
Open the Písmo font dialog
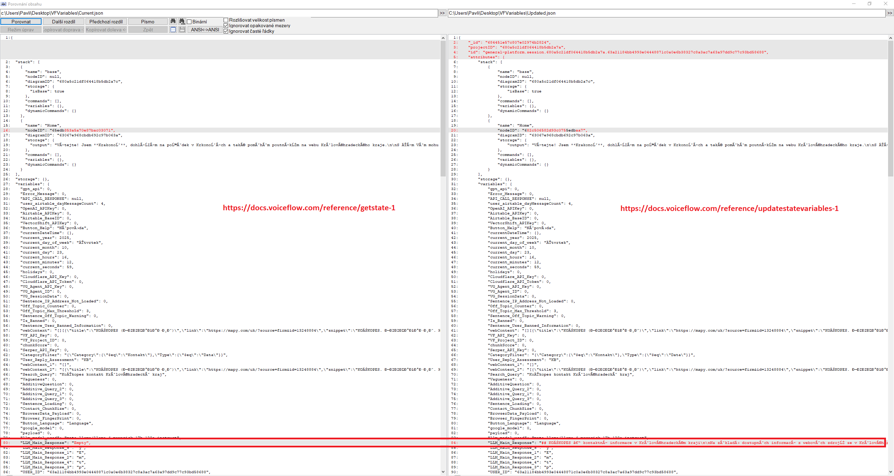(x=147, y=22)
